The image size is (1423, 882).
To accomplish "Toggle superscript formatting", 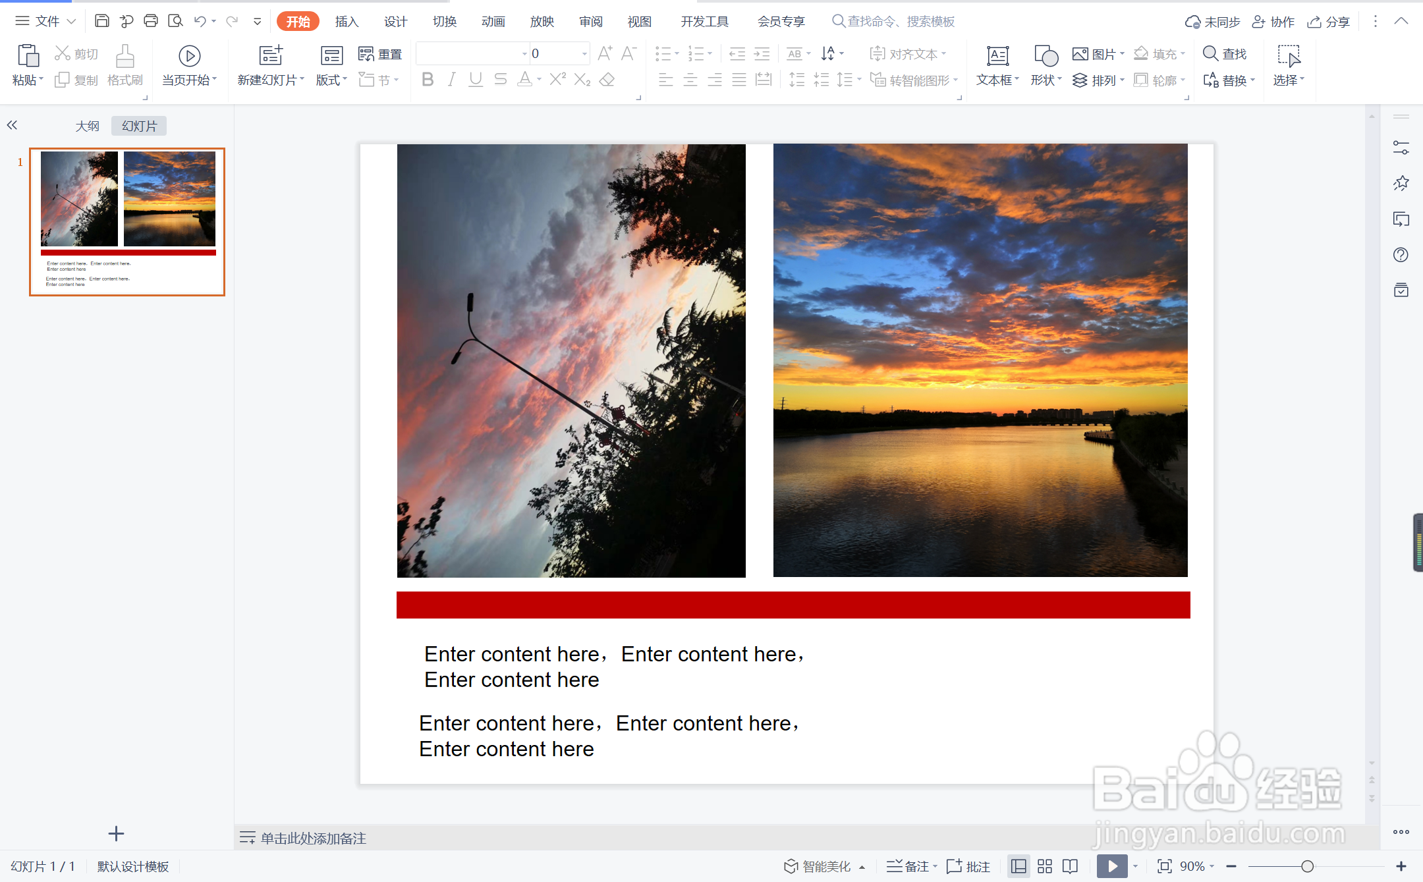I will [x=557, y=80].
